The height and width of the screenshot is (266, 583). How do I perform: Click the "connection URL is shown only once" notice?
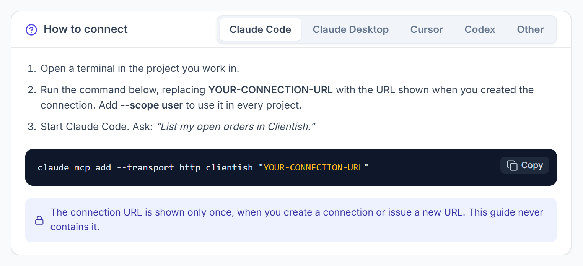pyautogui.click(x=291, y=220)
